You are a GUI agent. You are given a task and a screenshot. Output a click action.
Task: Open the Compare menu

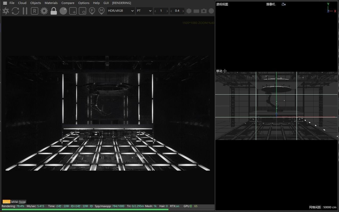click(68, 3)
